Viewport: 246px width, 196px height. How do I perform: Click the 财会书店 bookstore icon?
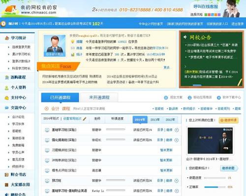point(6,175)
